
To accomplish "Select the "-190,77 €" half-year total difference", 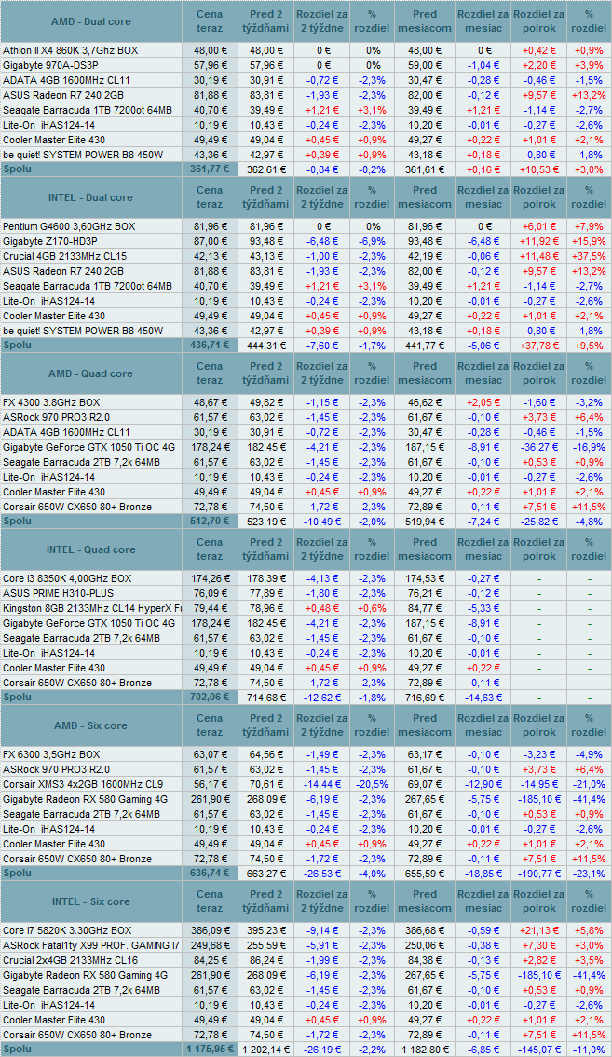I will coord(539,873).
